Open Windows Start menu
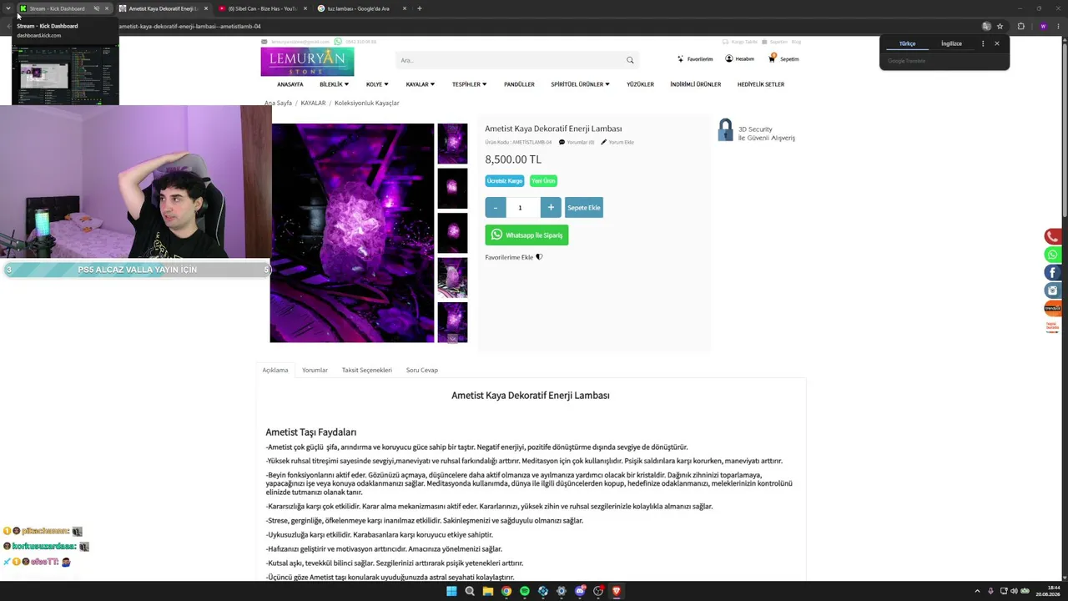 pos(451,591)
